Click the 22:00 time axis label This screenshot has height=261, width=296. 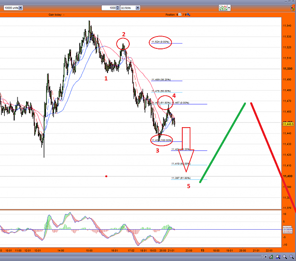[269, 251]
